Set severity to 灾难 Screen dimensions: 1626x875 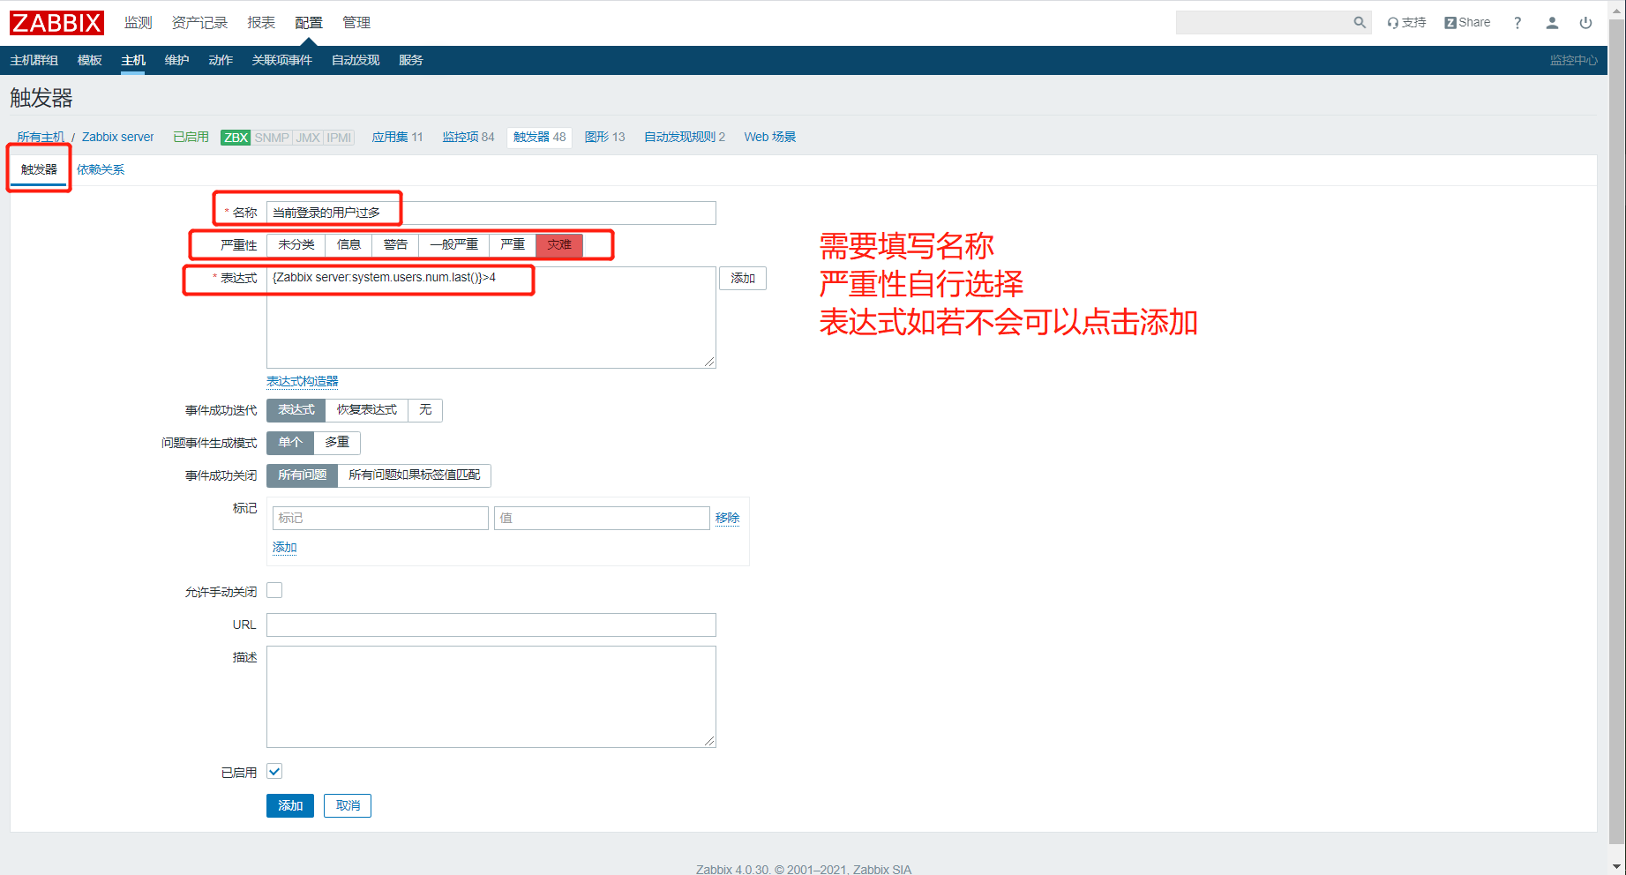coord(559,244)
